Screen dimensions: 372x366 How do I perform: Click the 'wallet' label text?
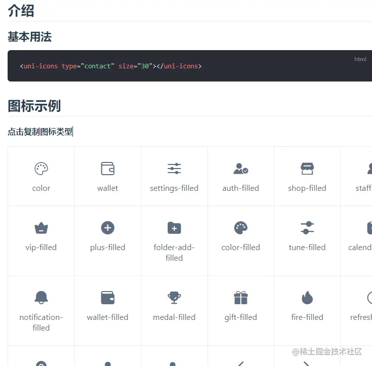[107, 188]
